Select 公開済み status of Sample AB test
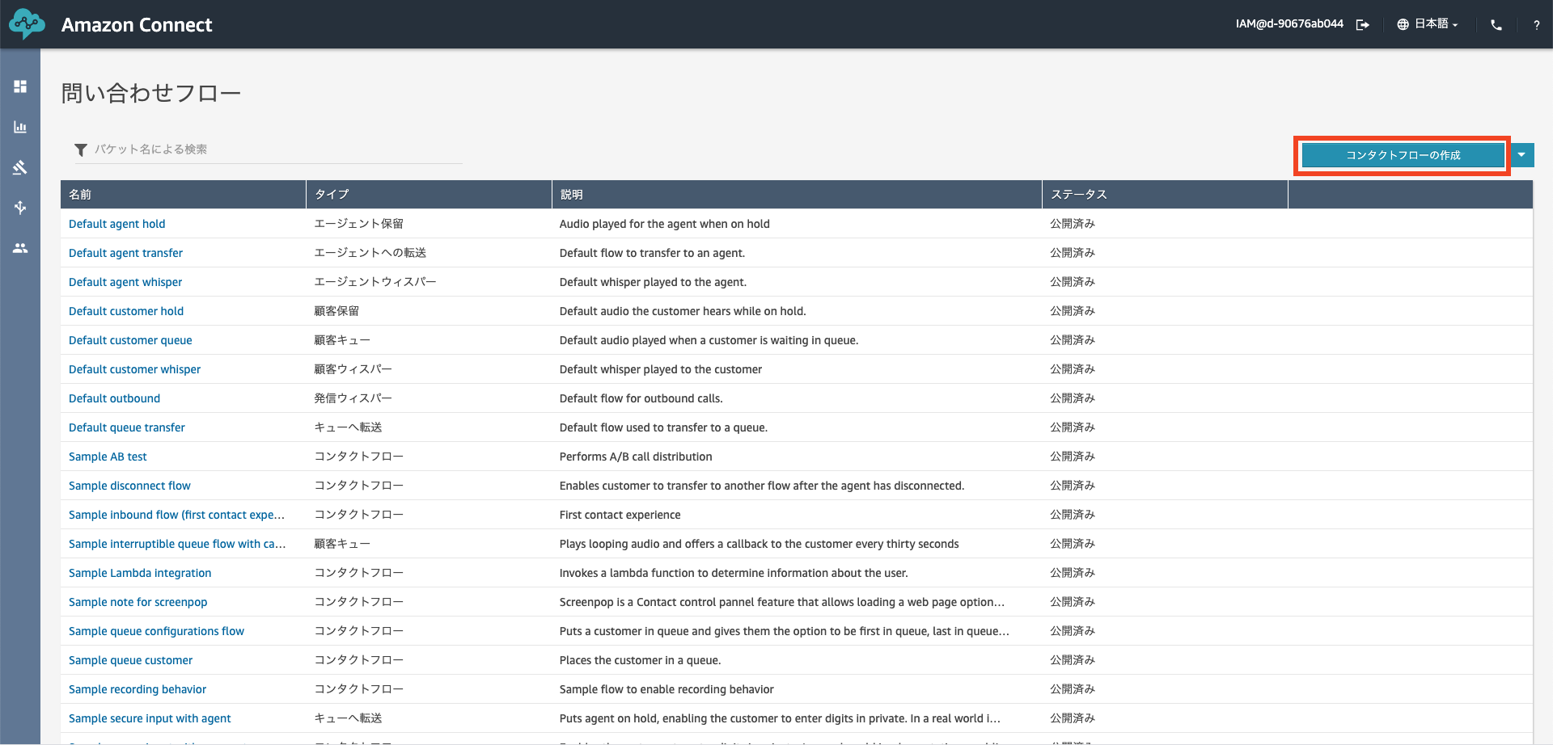 (x=1073, y=457)
